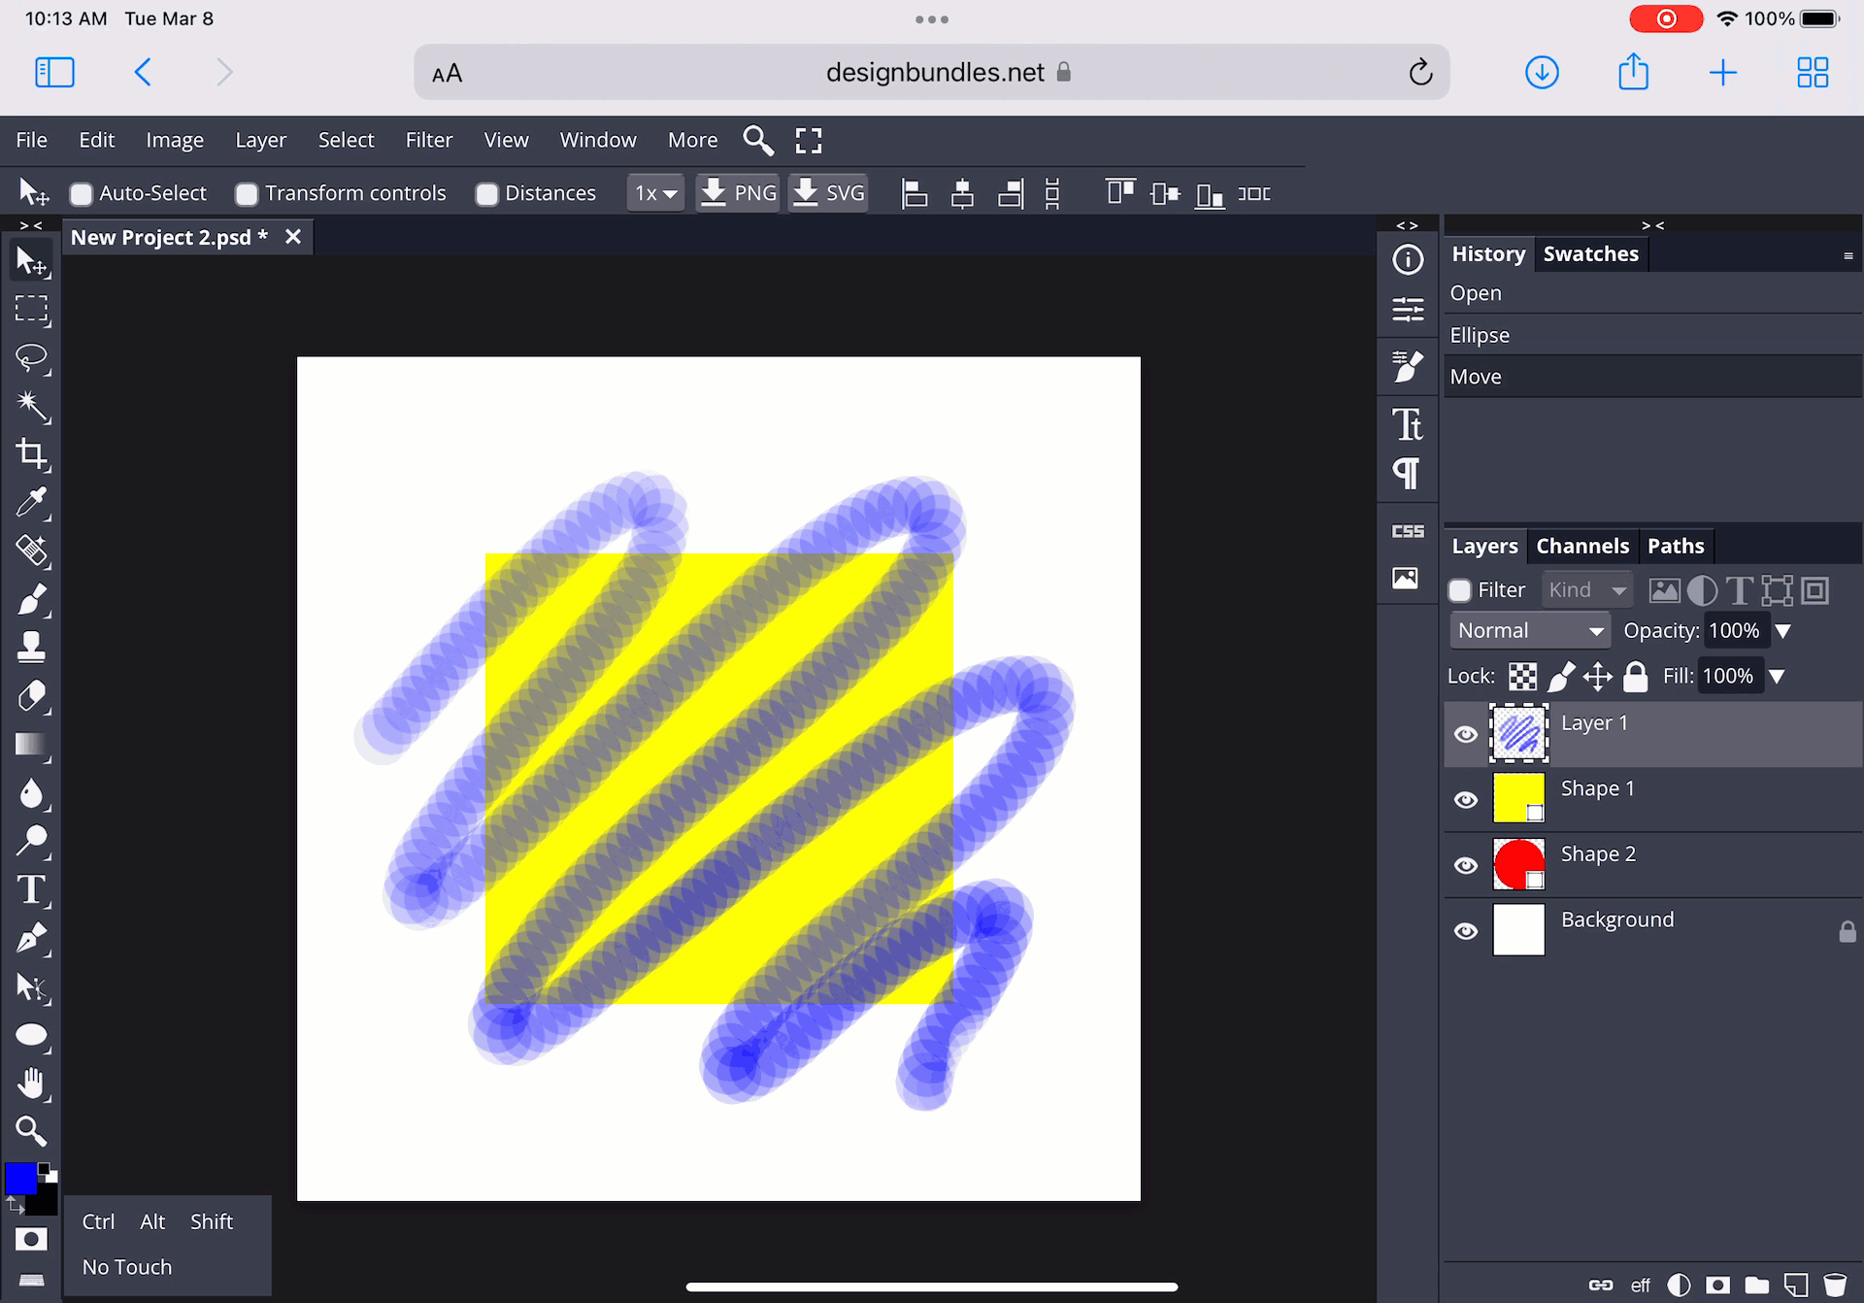Select the Crop tool
This screenshot has height=1303, width=1864.
(32, 453)
